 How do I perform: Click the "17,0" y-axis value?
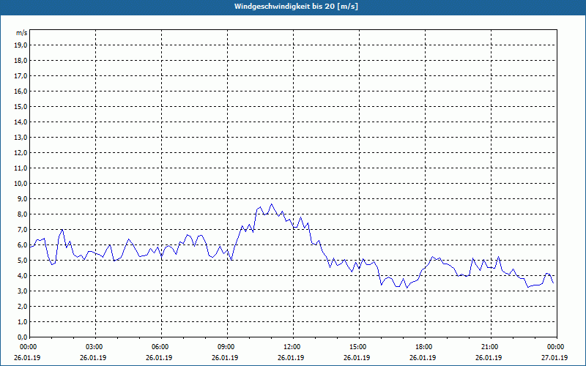click(21, 76)
